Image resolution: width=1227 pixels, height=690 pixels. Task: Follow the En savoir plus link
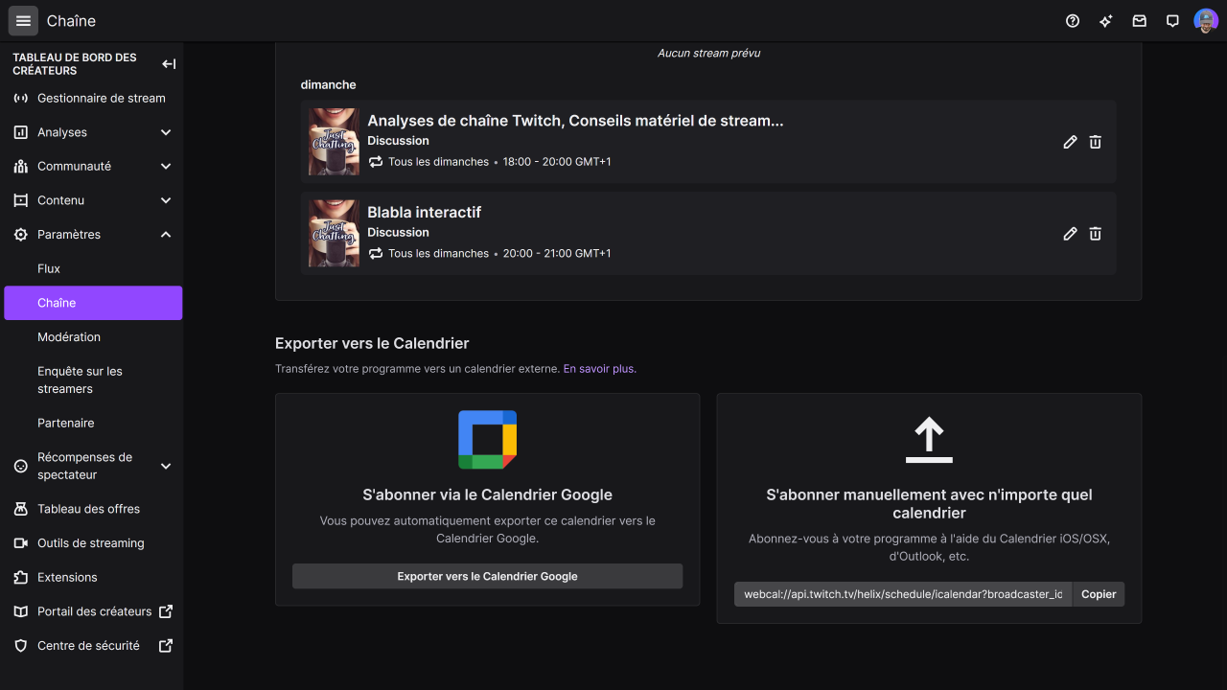599,368
